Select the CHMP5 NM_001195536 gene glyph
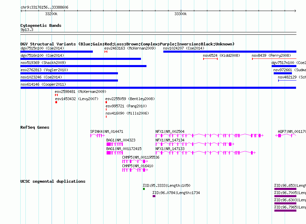 pyautogui.click(x=135, y=161)
